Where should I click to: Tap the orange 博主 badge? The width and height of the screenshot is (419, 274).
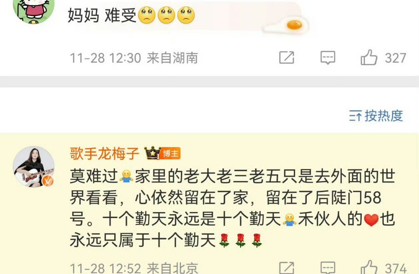pyautogui.click(x=170, y=154)
